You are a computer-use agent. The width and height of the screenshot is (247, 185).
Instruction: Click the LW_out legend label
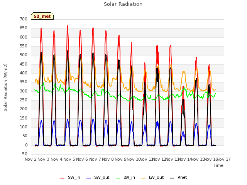156,177
